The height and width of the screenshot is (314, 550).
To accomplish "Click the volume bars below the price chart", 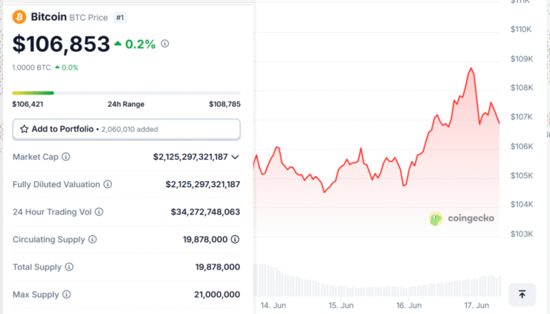I will [x=377, y=281].
